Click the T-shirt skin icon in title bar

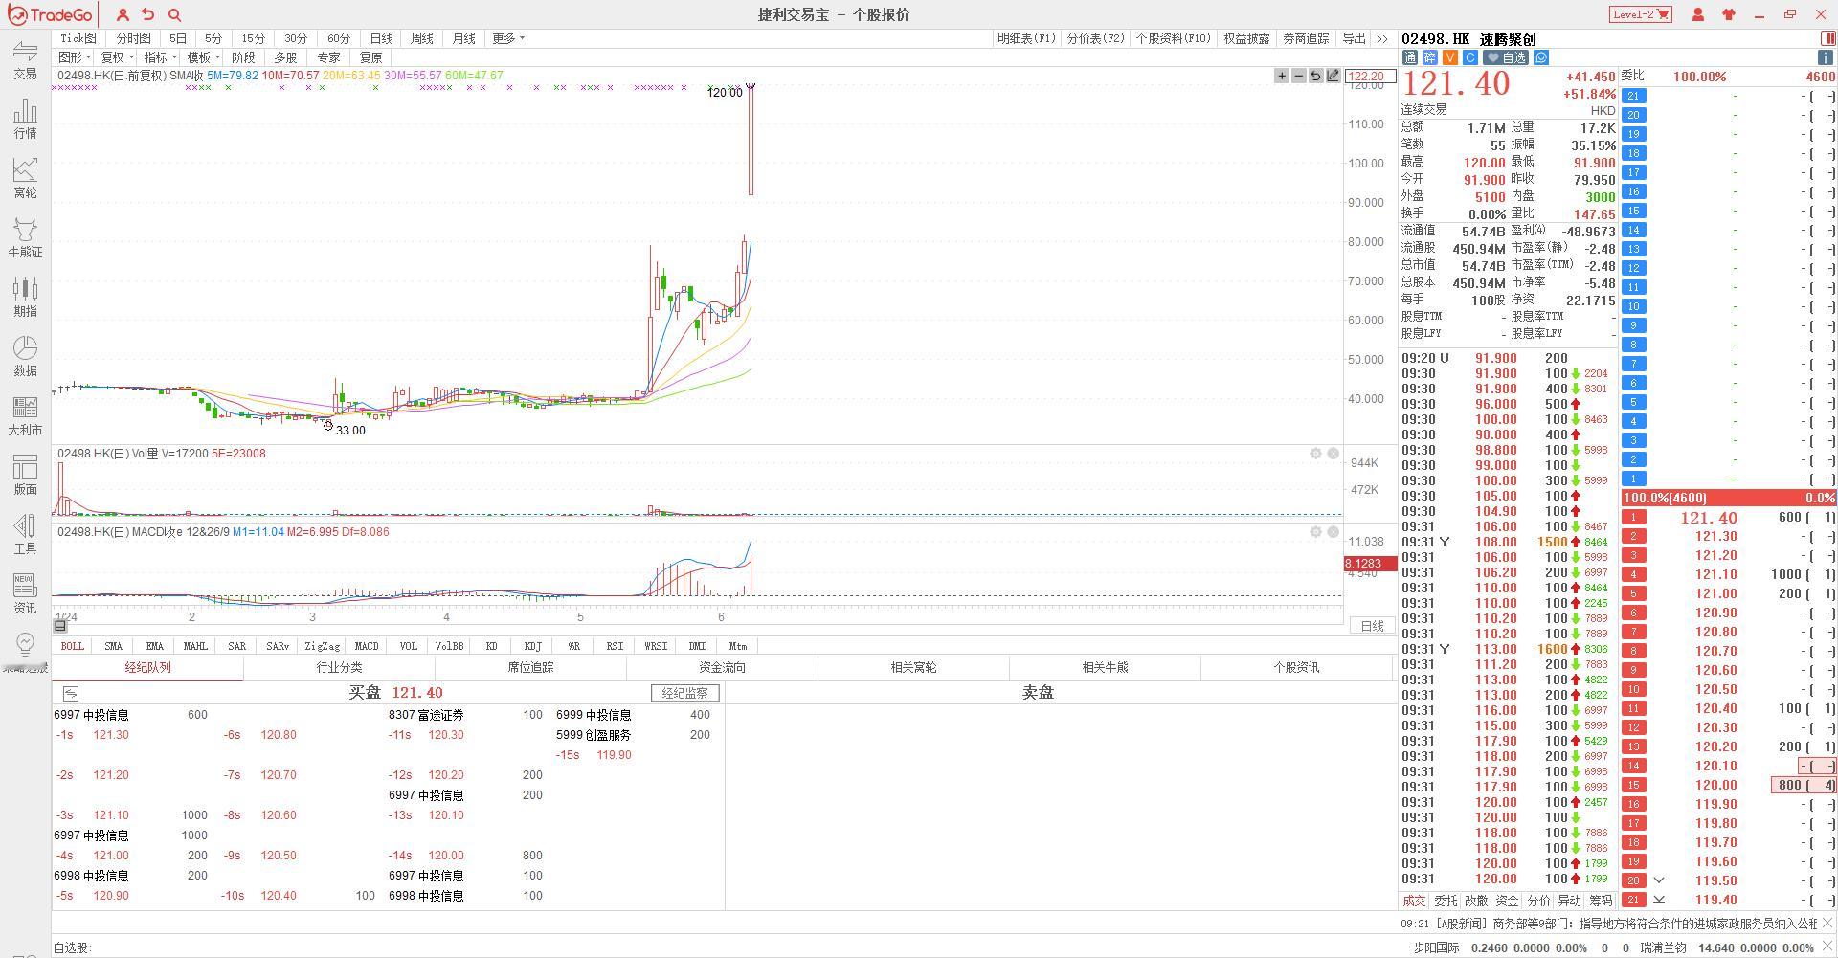pyautogui.click(x=1729, y=14)
